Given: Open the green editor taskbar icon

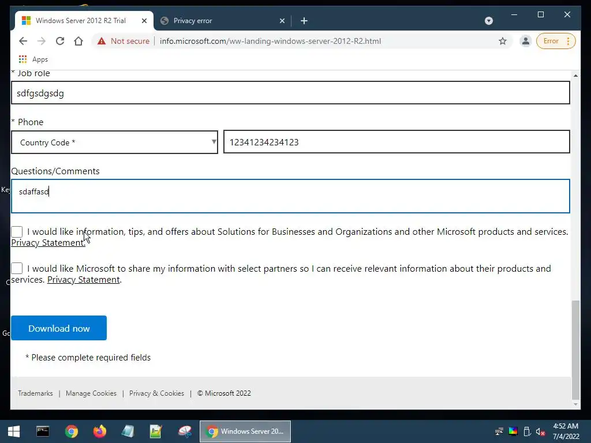Looking at the screenshot, I should [156, 431].
